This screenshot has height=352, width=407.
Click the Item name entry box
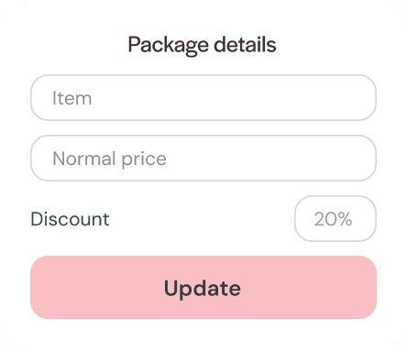click(203, 98)
